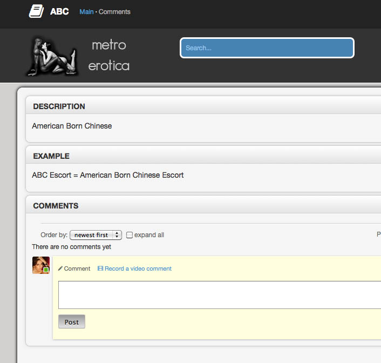This screenshot has height=363, width=381.
Task: Select the Comment tab label
Action: pos(77,268)
